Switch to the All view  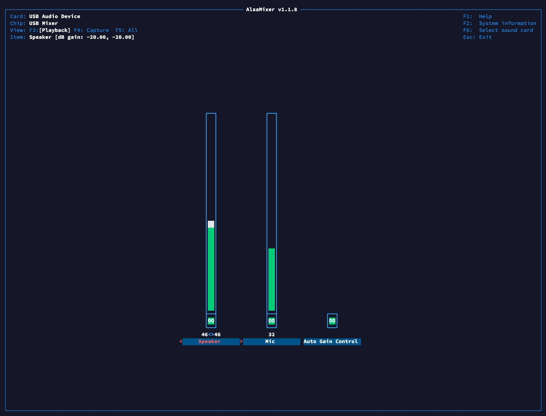[x=127, y=30]
